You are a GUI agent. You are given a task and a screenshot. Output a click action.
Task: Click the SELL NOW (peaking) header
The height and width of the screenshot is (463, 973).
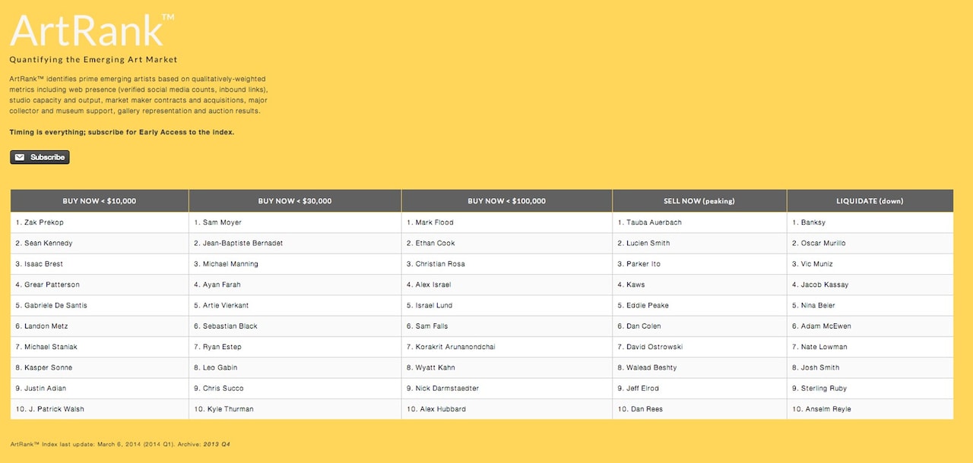click(x=699, y=201)
